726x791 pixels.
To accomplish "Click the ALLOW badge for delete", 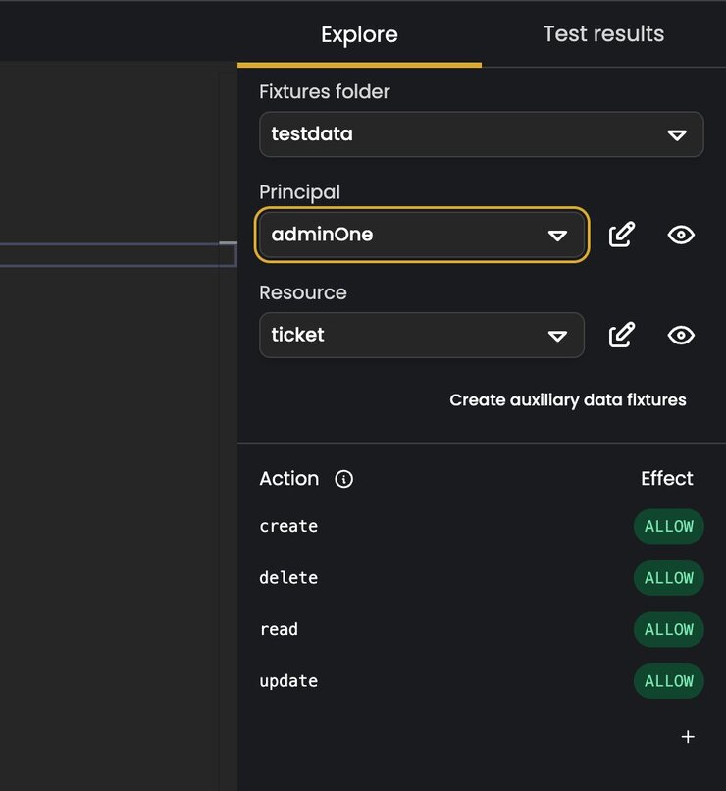I will click(668, 578).
